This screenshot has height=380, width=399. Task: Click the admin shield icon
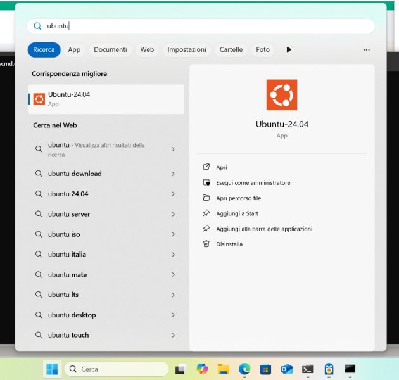[206, 182]
